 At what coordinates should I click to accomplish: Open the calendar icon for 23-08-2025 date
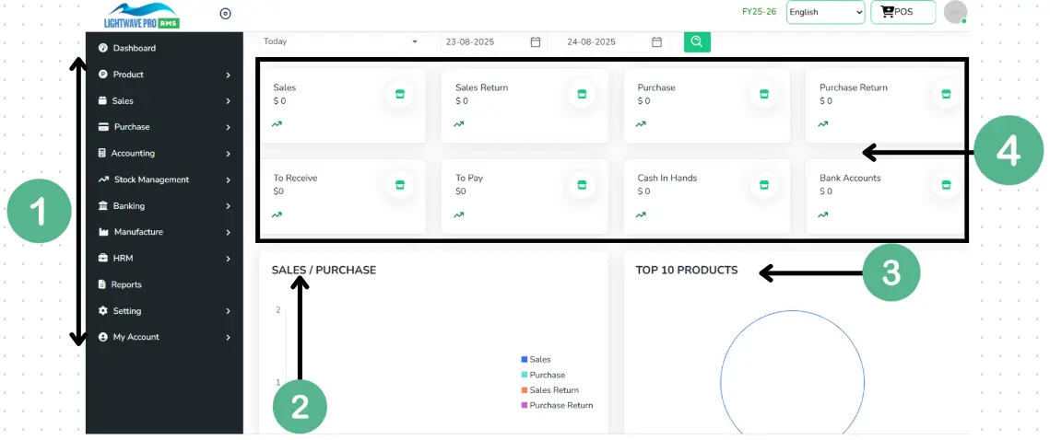point(535,41)
